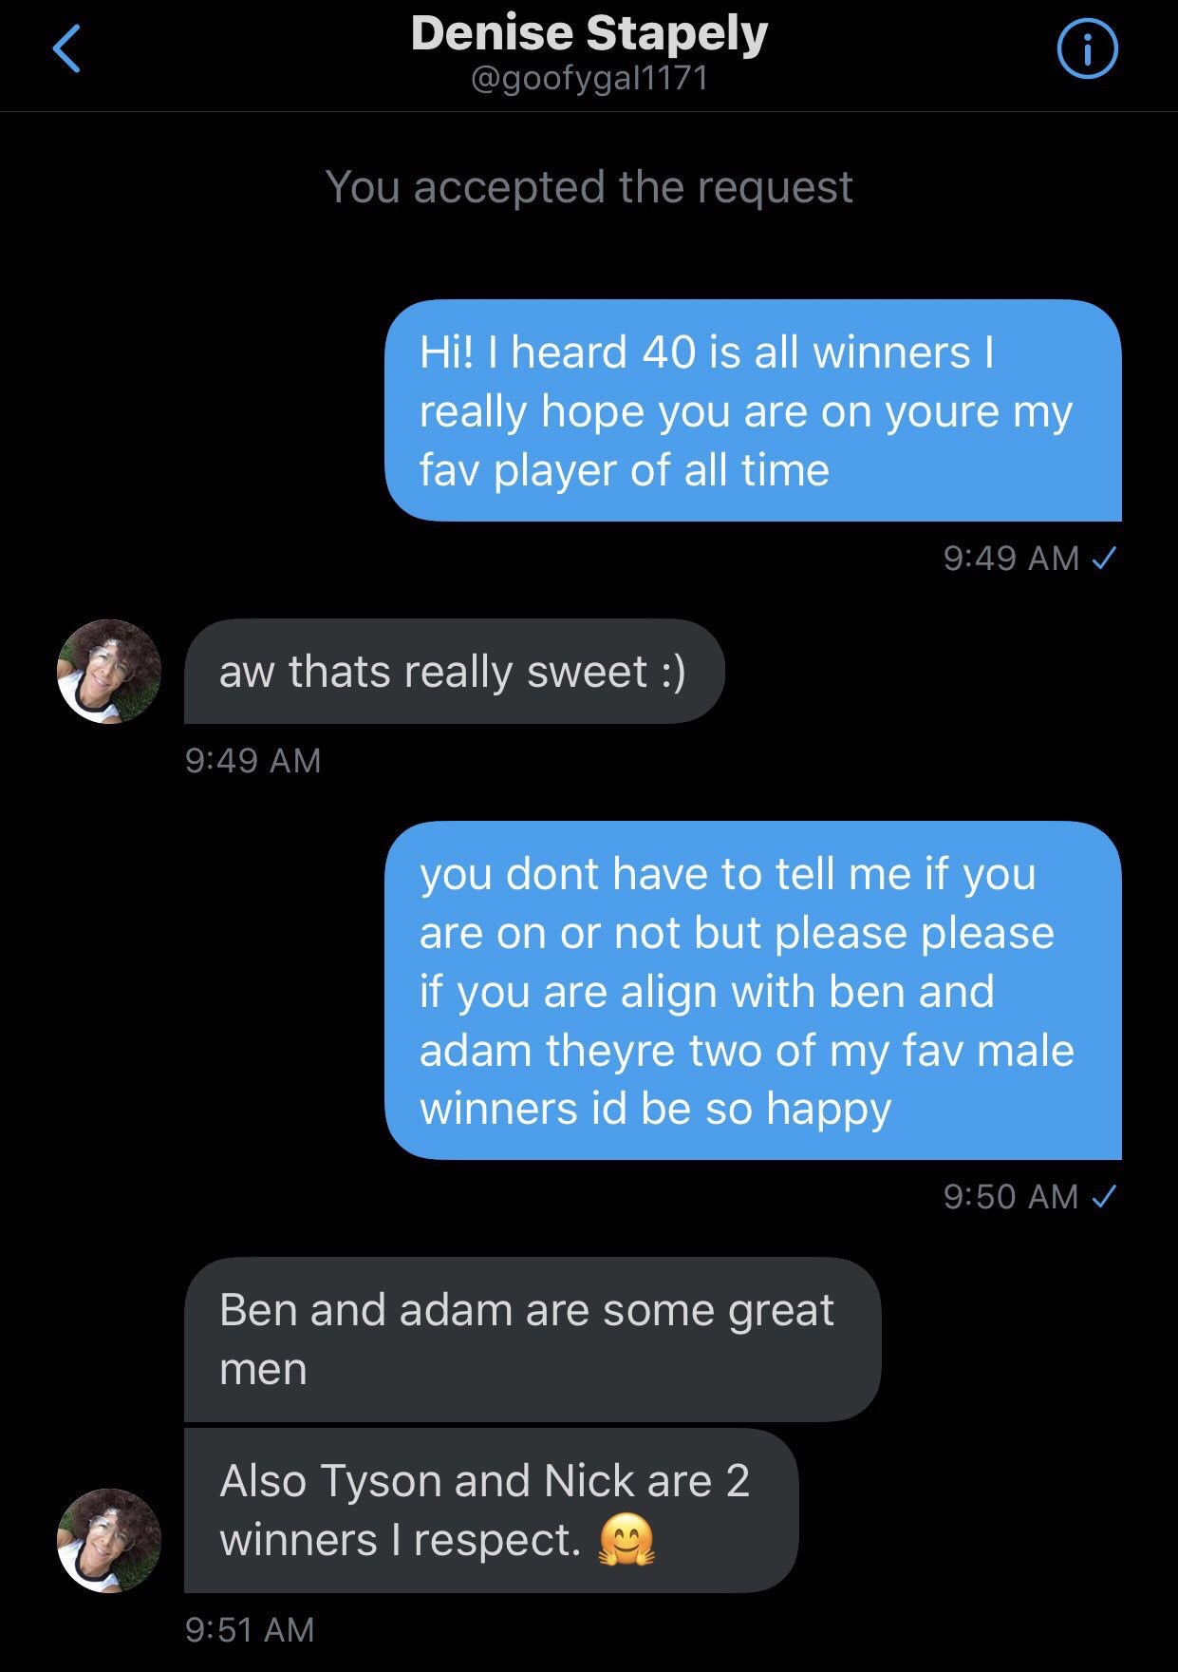Tap the hugging face emoji
The image size is (1178, 1672).
coord(626,1540)
